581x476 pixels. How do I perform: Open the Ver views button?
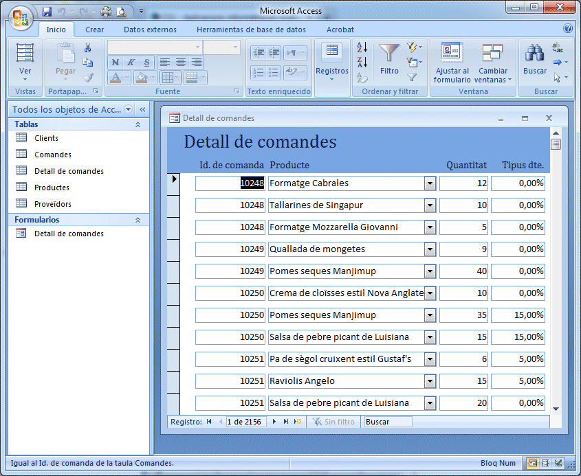tap(25, 62)
